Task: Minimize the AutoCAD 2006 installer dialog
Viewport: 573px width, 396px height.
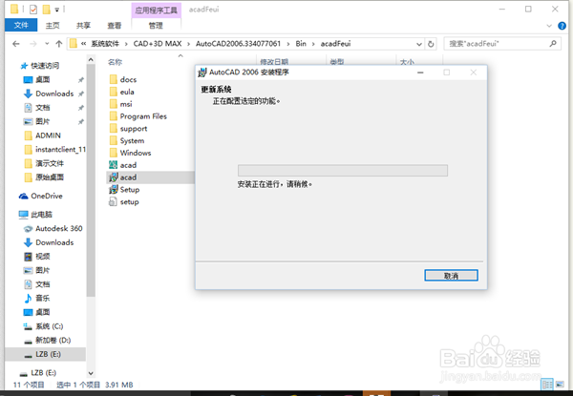Action: click(x=420, y=73)
